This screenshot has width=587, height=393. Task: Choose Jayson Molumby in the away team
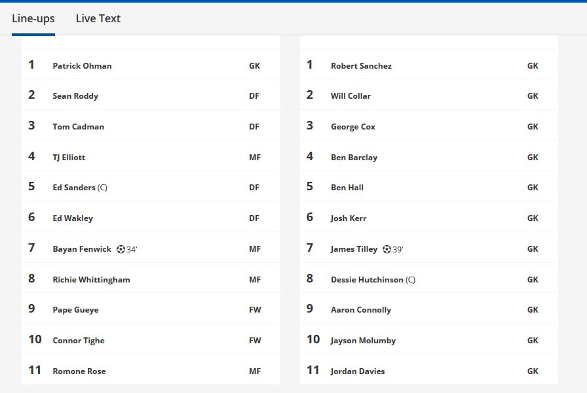pos(363,340)
